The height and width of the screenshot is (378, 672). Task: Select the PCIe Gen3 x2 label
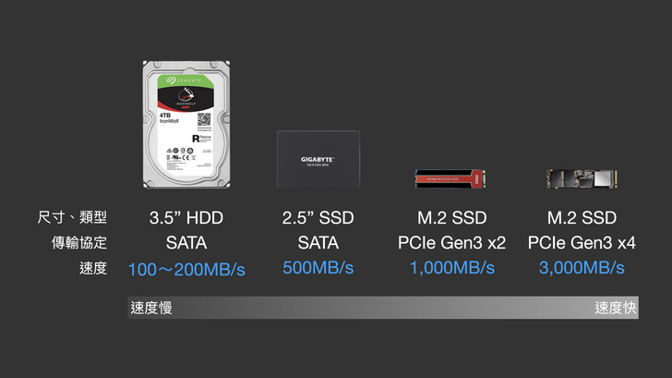coord(451,244)
